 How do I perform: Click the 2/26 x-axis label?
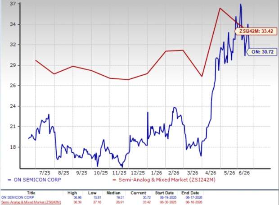tap(174, 173)
